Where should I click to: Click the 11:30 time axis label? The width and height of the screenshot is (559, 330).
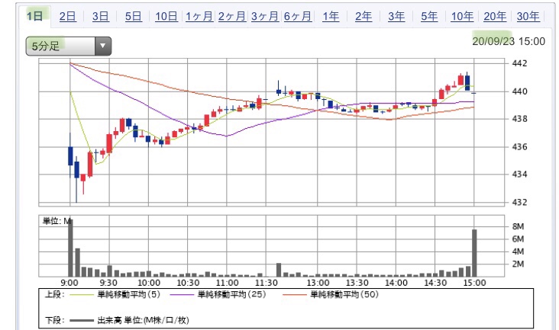266,283
